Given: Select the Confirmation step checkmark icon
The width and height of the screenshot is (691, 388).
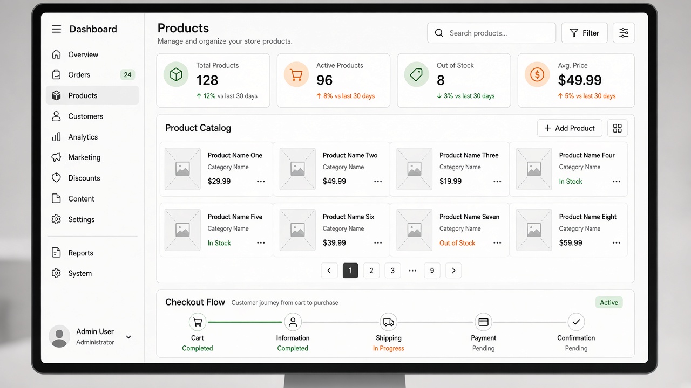Looking at the screenshot, I should pos(576,322).
